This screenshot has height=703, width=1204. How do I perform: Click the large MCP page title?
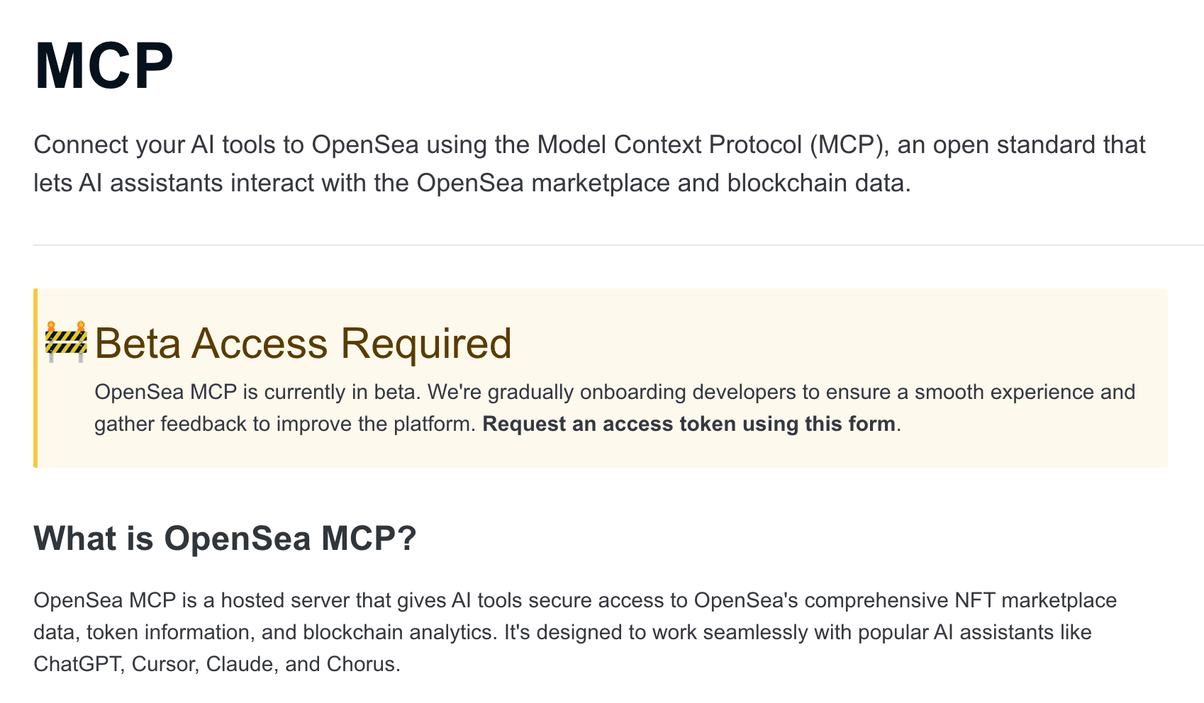coord(104,66)
